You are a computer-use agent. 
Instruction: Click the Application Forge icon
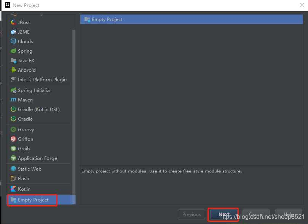pyautogui.click(x=13, y=158)
